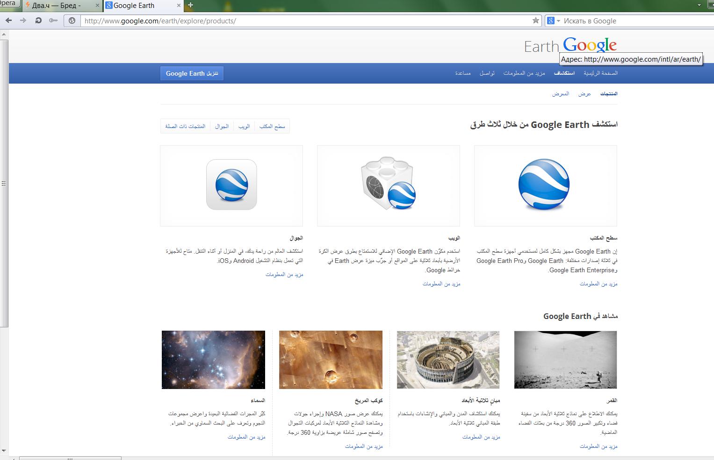Open مزيد من المعلومات link under مبانٍ ثلاثية الأبعاد

coord(481,437)
